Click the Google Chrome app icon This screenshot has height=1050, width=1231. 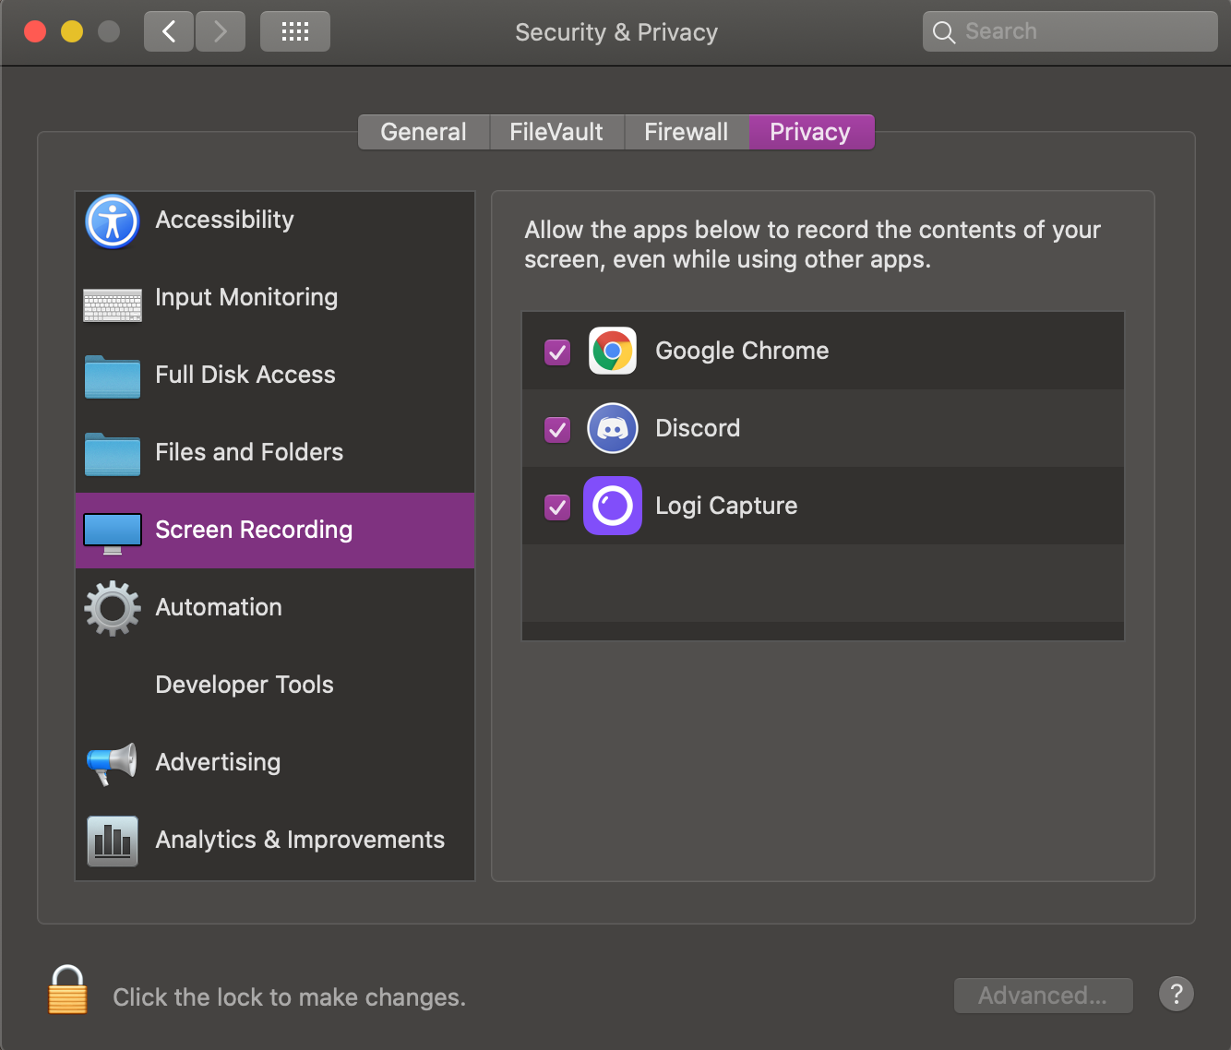(613, 351)
